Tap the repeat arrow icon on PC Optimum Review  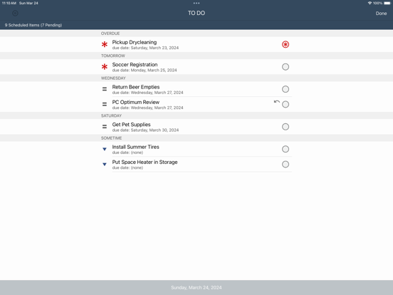[x=277, y=102]
